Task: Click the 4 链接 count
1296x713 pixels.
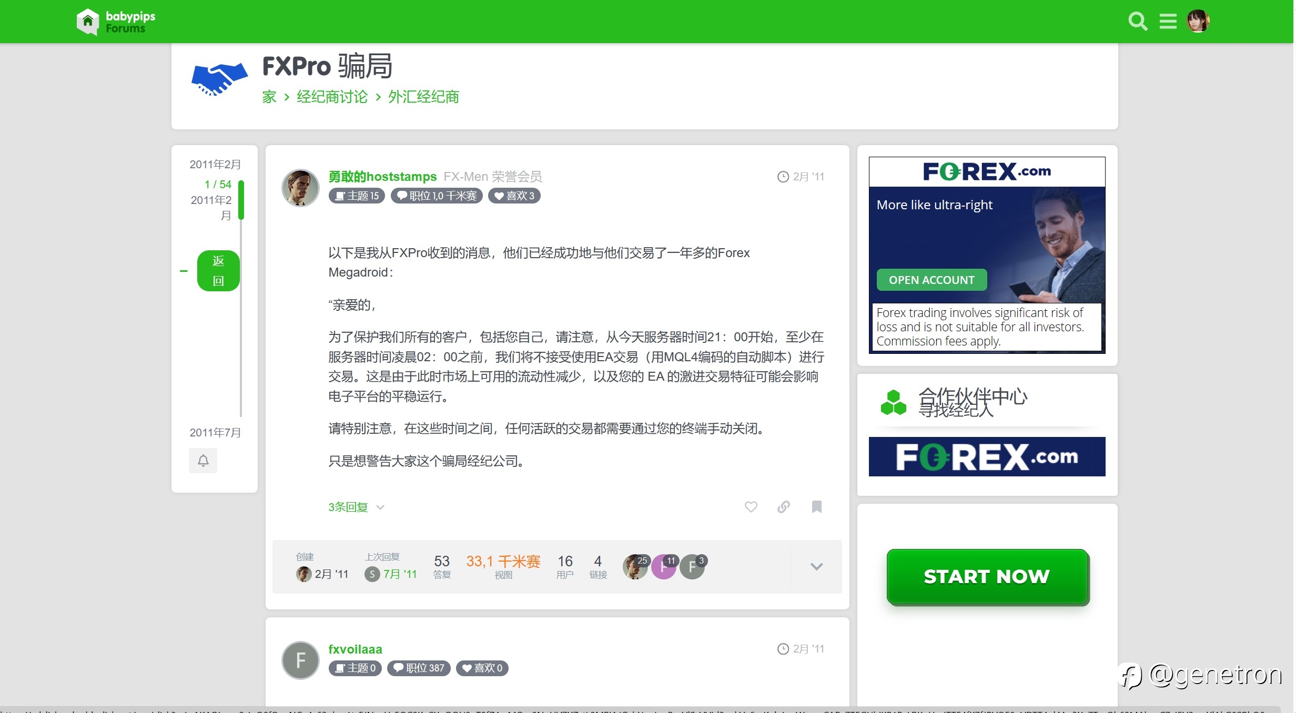Action: (598, 567)
